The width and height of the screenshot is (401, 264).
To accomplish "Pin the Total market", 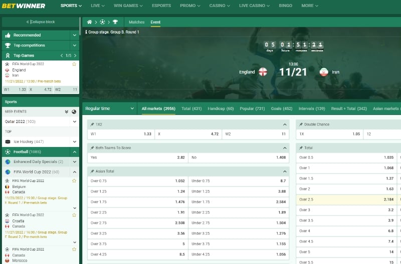I will click(x=301, y=147).
